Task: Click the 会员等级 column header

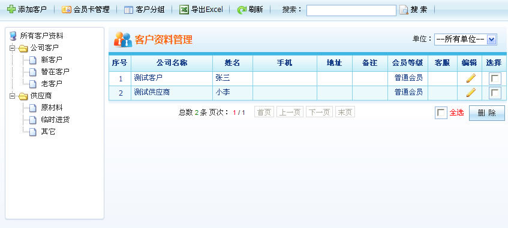Action: [x=408, y=63]
